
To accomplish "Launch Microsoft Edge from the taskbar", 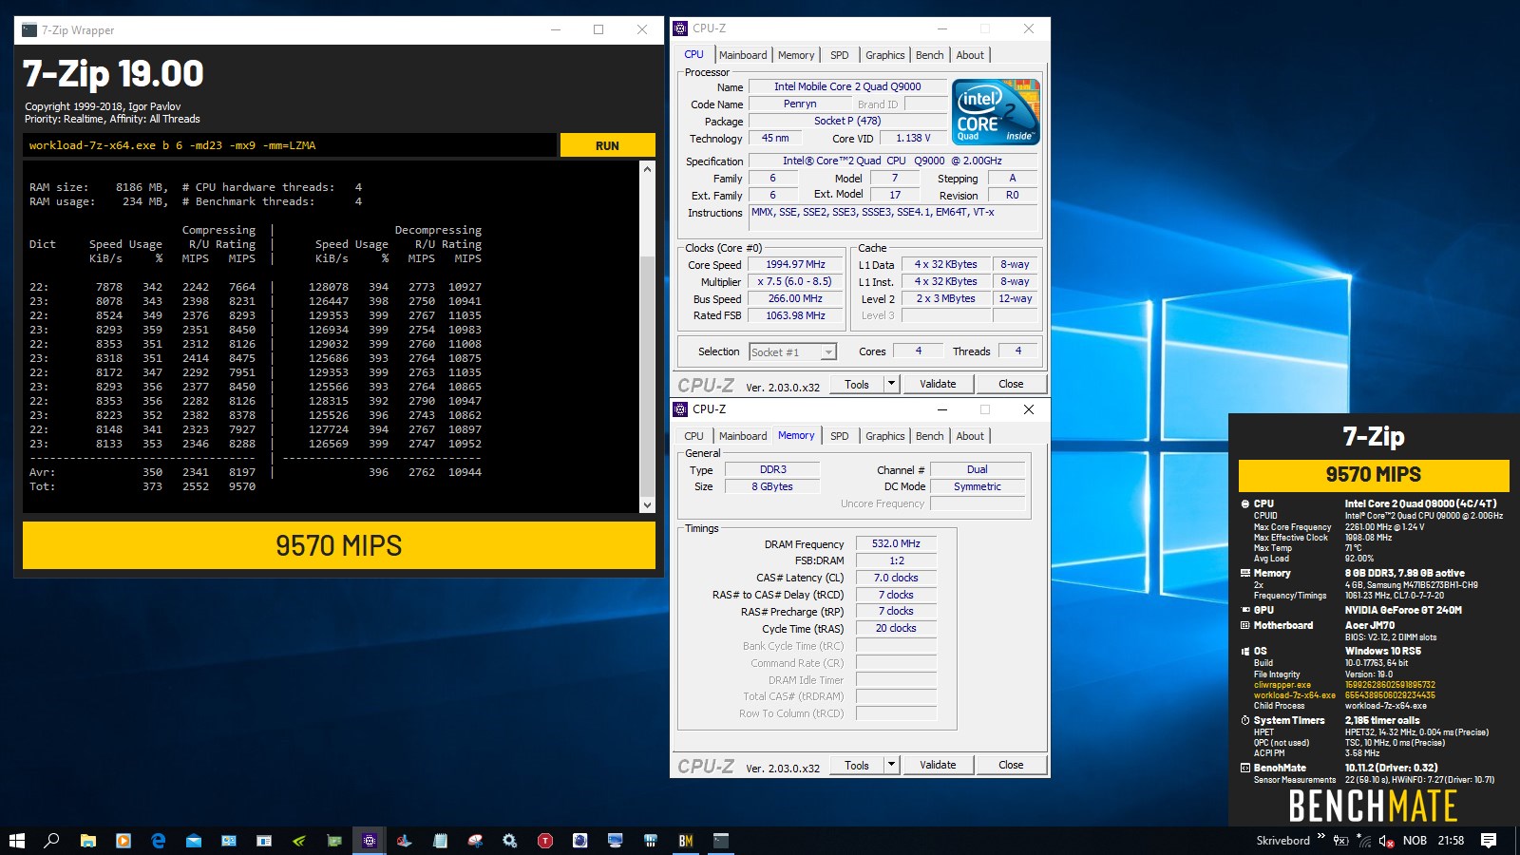I will pos(159,841).
